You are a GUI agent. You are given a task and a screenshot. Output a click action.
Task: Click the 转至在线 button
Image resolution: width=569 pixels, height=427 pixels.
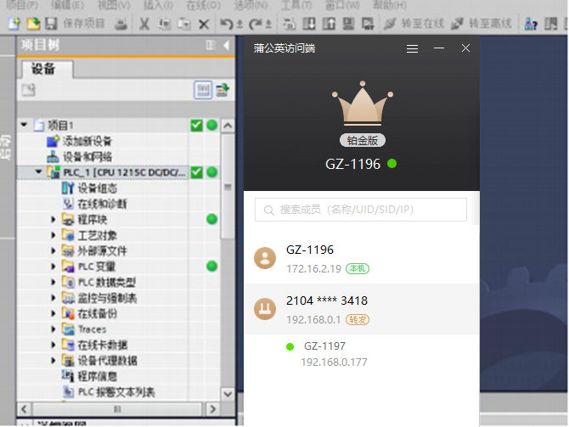point(411,24)
